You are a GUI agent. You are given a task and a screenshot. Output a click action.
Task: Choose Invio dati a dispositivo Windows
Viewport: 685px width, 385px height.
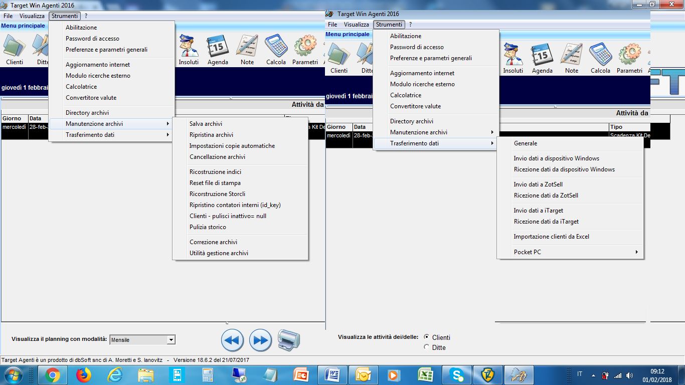click(x=570, y=158)
